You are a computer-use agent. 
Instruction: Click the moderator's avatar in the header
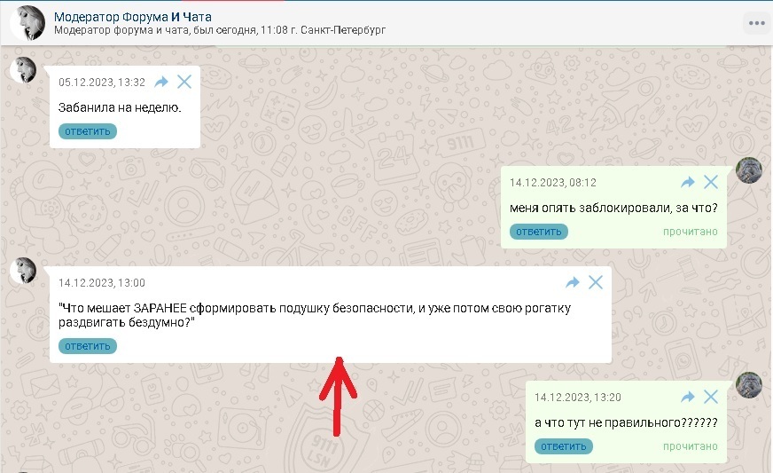point(27,22)
